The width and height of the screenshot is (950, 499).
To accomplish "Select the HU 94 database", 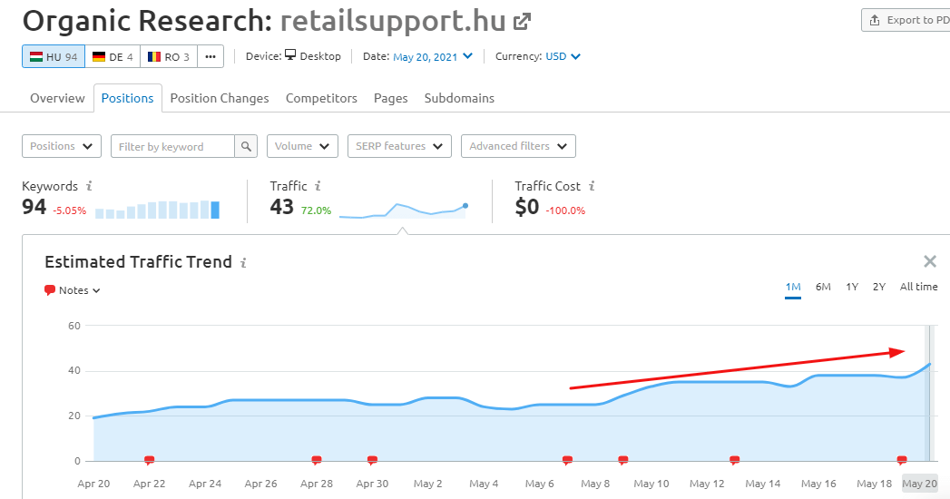I will 54,56.
